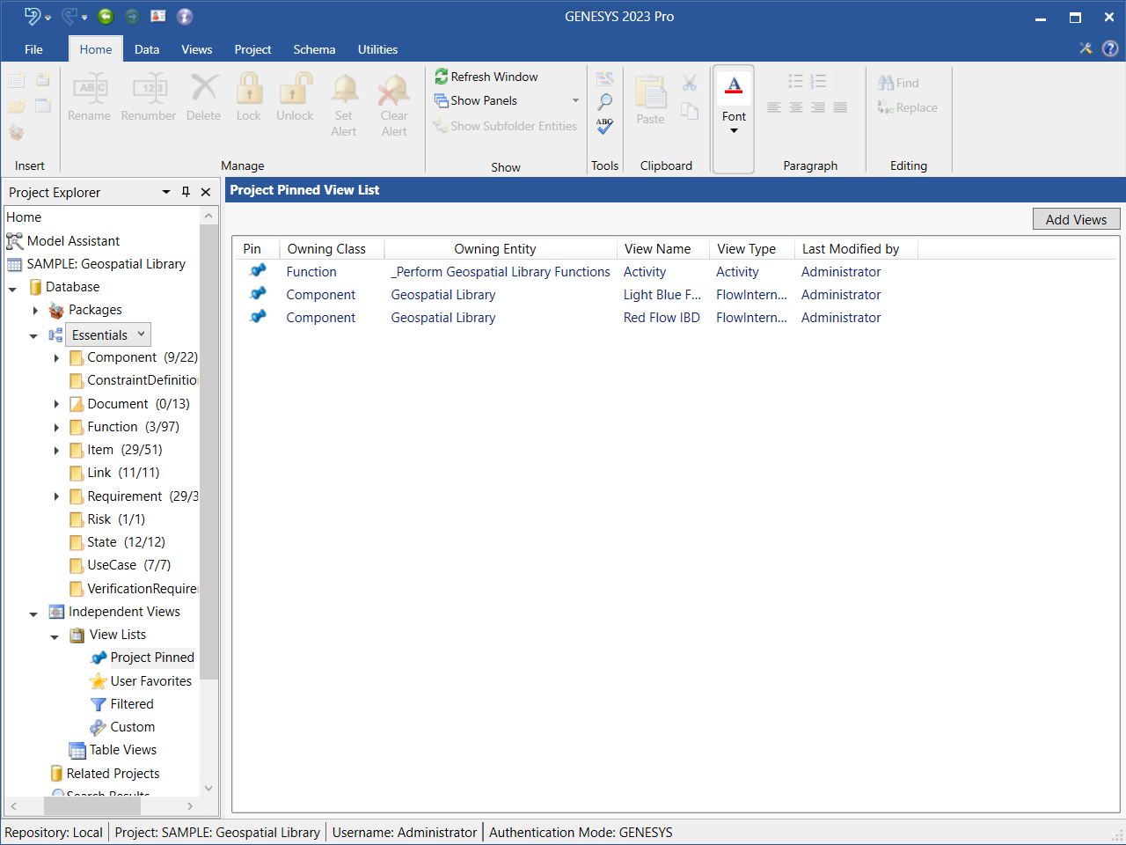The height and width of the screenshot is (845, 1126).
Task: Switch to the Utilities ribbon tab
Action: pyautogui.click(x=377, y=49)
